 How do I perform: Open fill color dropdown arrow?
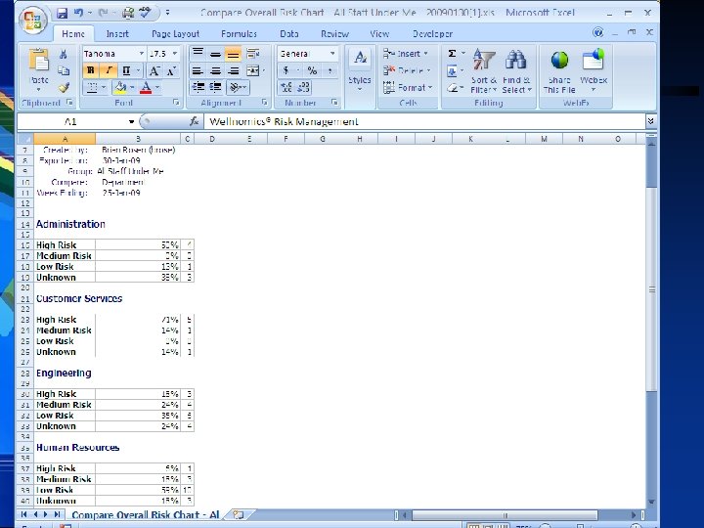click(132, 88)
